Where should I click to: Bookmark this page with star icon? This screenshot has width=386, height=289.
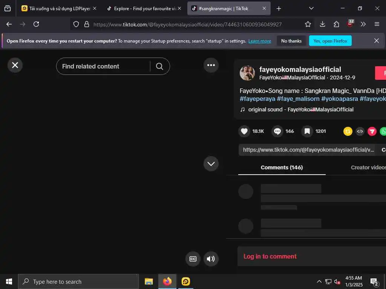[308, 24]
